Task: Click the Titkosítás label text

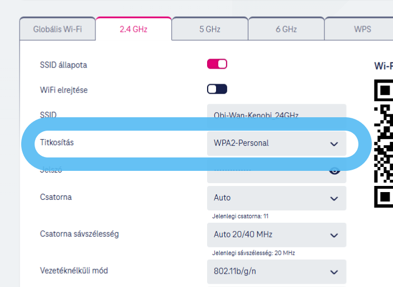Action: 57,143
